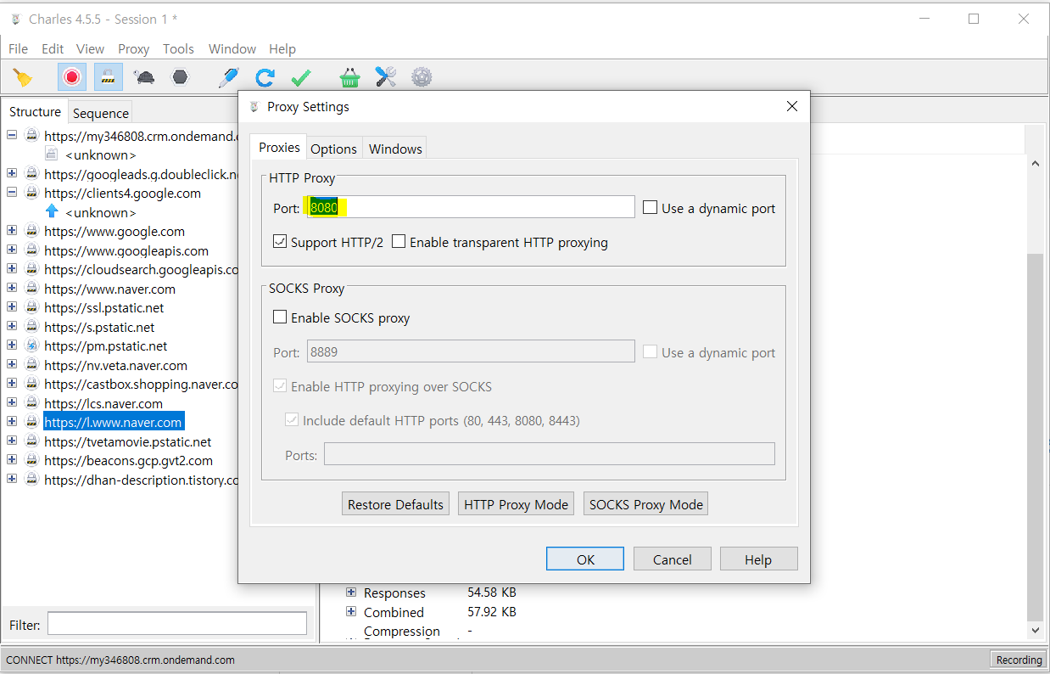Click the green basket icon
The height and width of the screenshot is (674, 1050).
tap(349, 77)
